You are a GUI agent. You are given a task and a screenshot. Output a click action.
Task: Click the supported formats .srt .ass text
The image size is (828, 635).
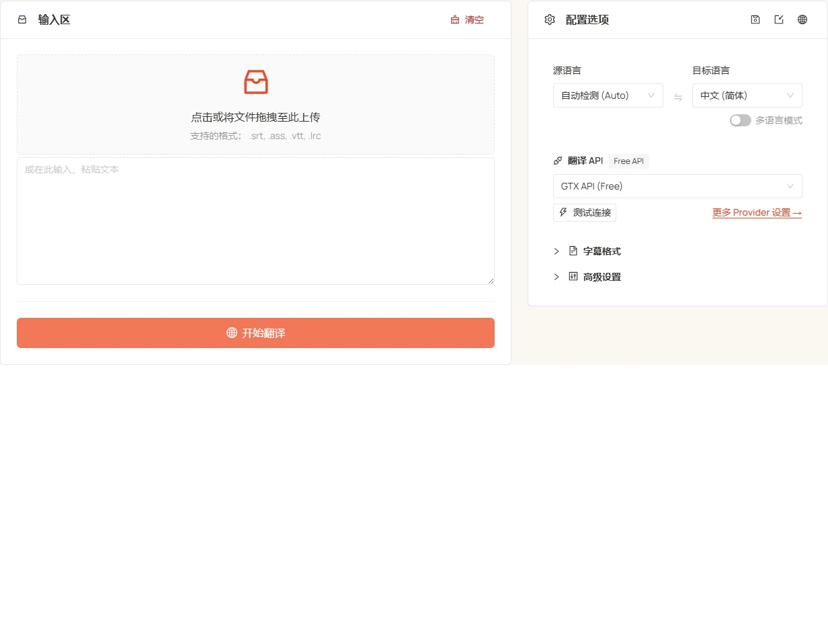[255, 136]
